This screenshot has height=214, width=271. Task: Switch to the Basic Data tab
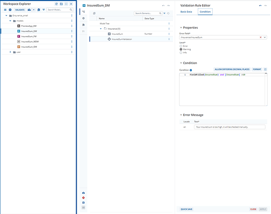pos(186,12)
